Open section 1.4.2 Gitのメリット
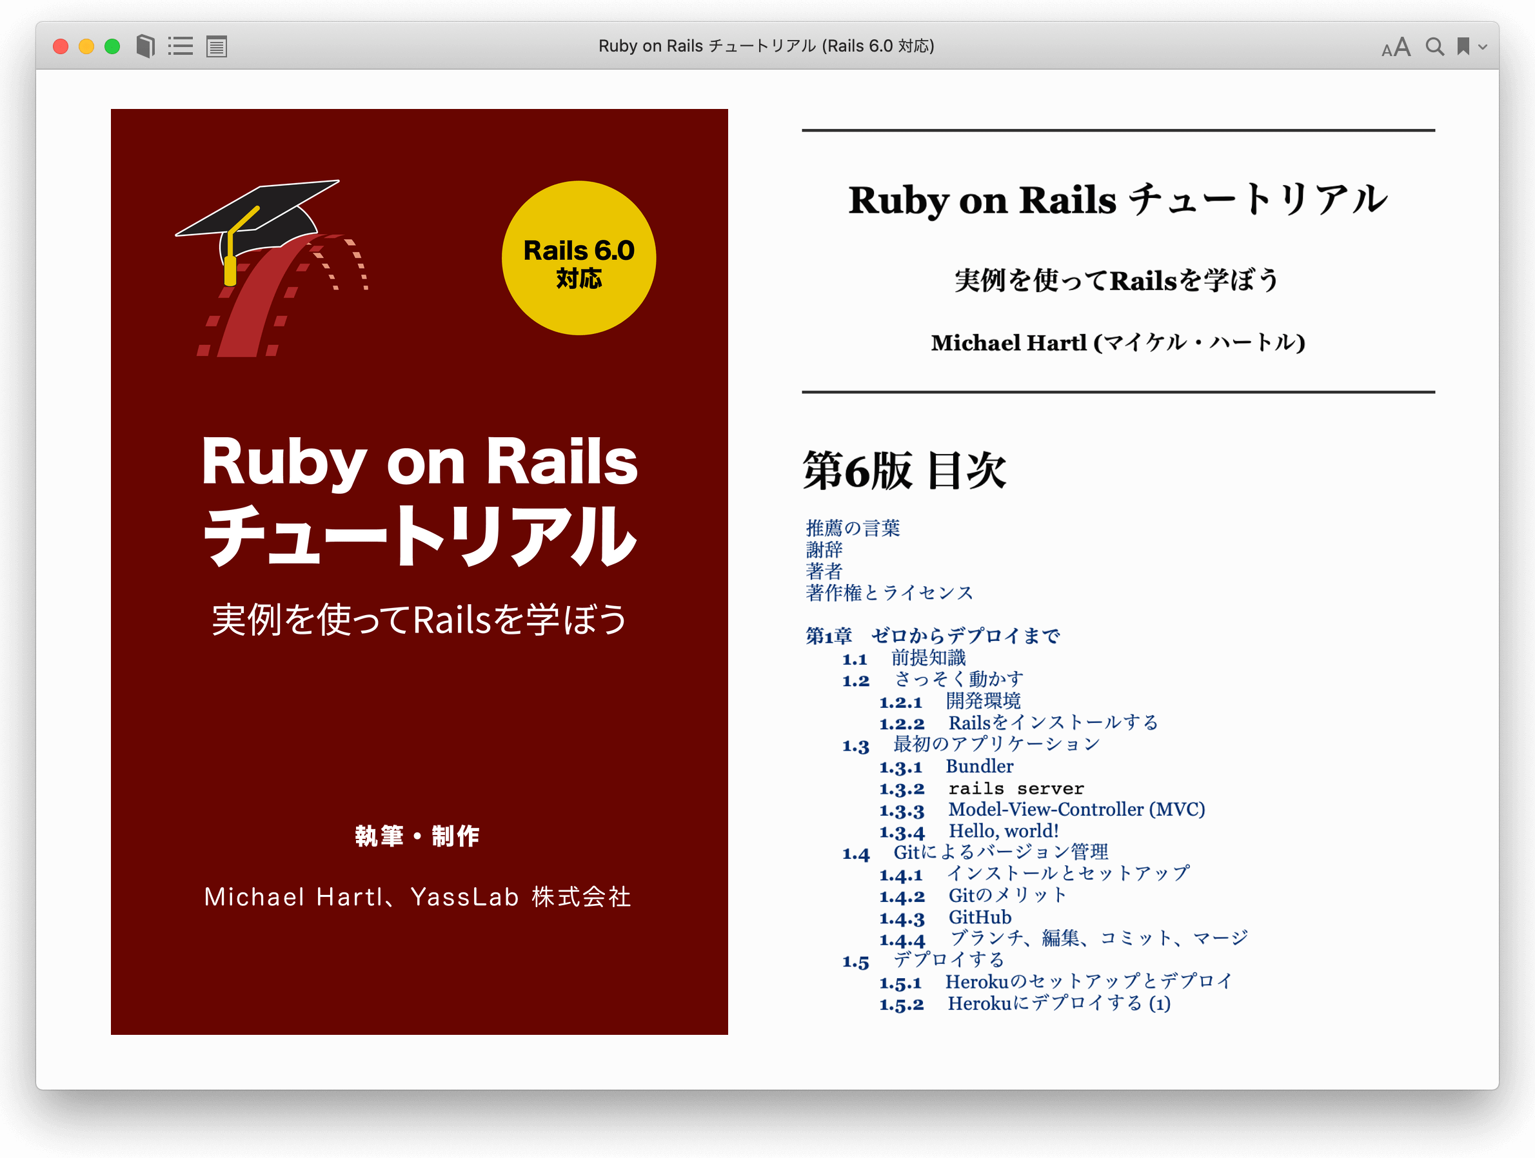Image resolution: width=1535 pixels, height=1158 pixels. [x=973, y=895]
